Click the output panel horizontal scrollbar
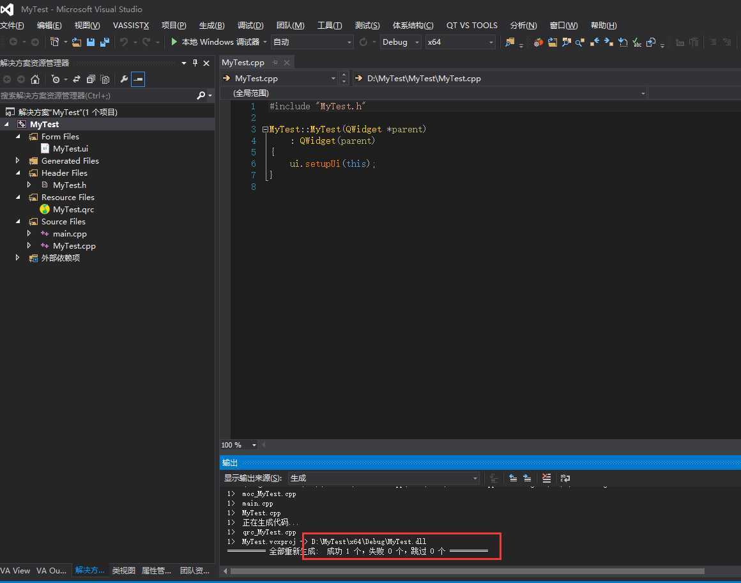741x583 pixels. 468,571
